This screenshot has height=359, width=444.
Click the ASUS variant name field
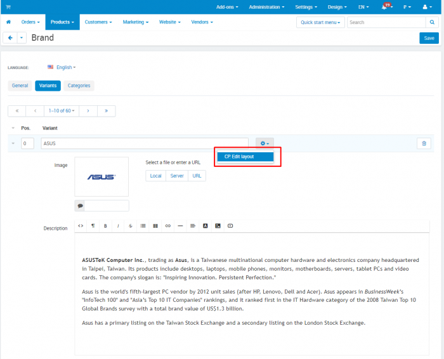click(x=145, y=143)
